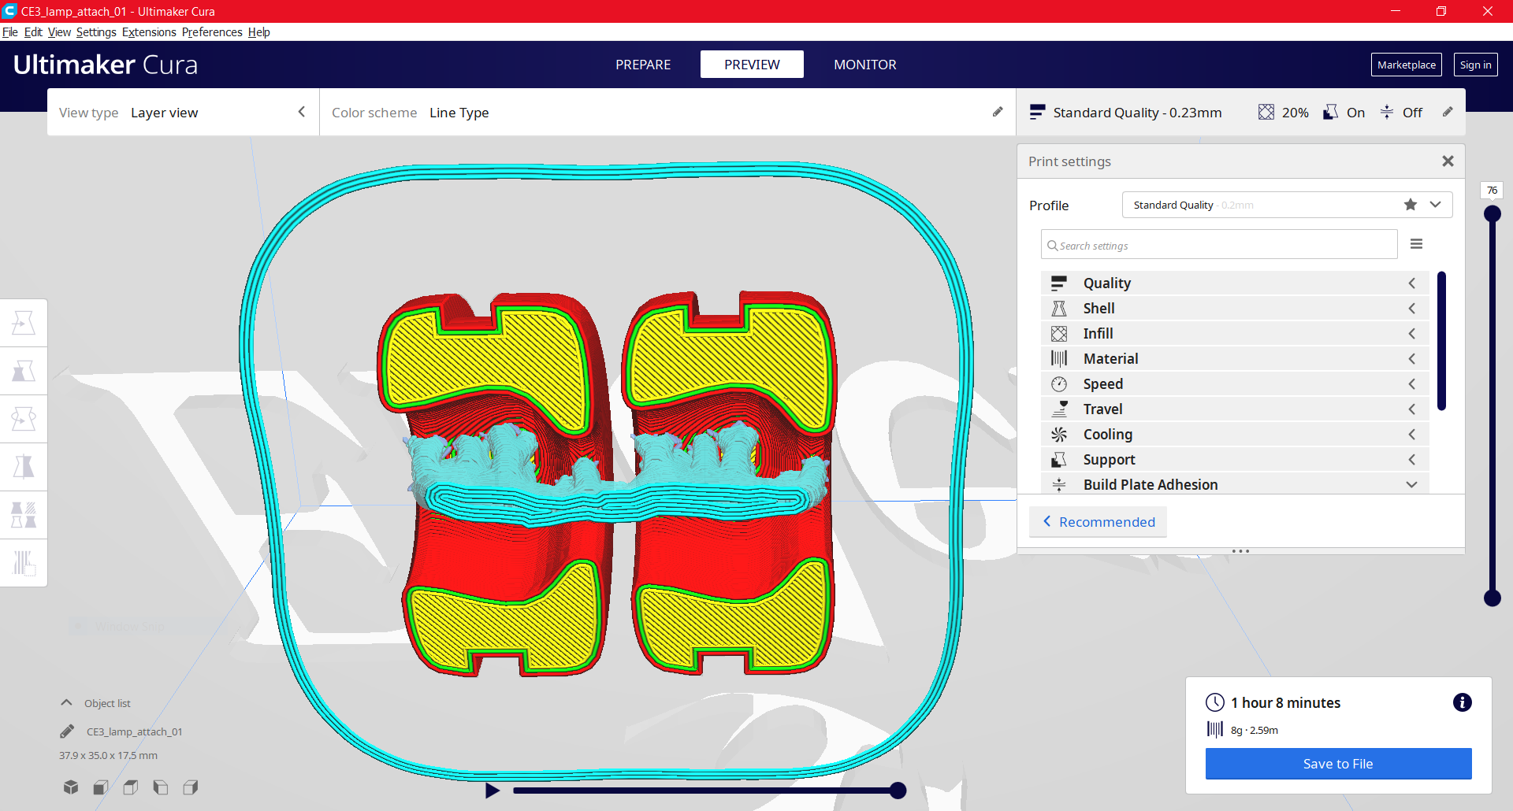Open the Preferences menu
The image size is (1513, 811).
(x=212, y=32)
